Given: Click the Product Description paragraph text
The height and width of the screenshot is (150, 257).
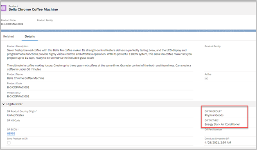Looking at the screenshot, I should (99, 60).
